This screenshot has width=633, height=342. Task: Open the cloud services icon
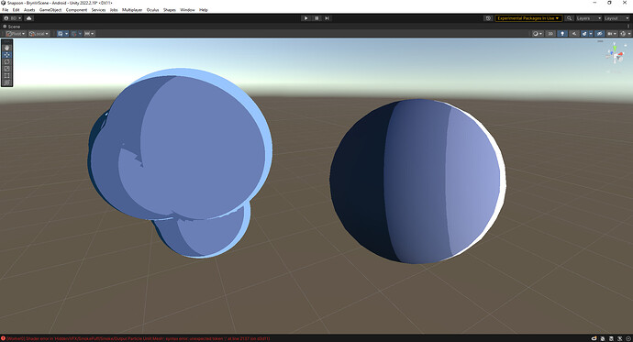point(29,18)
